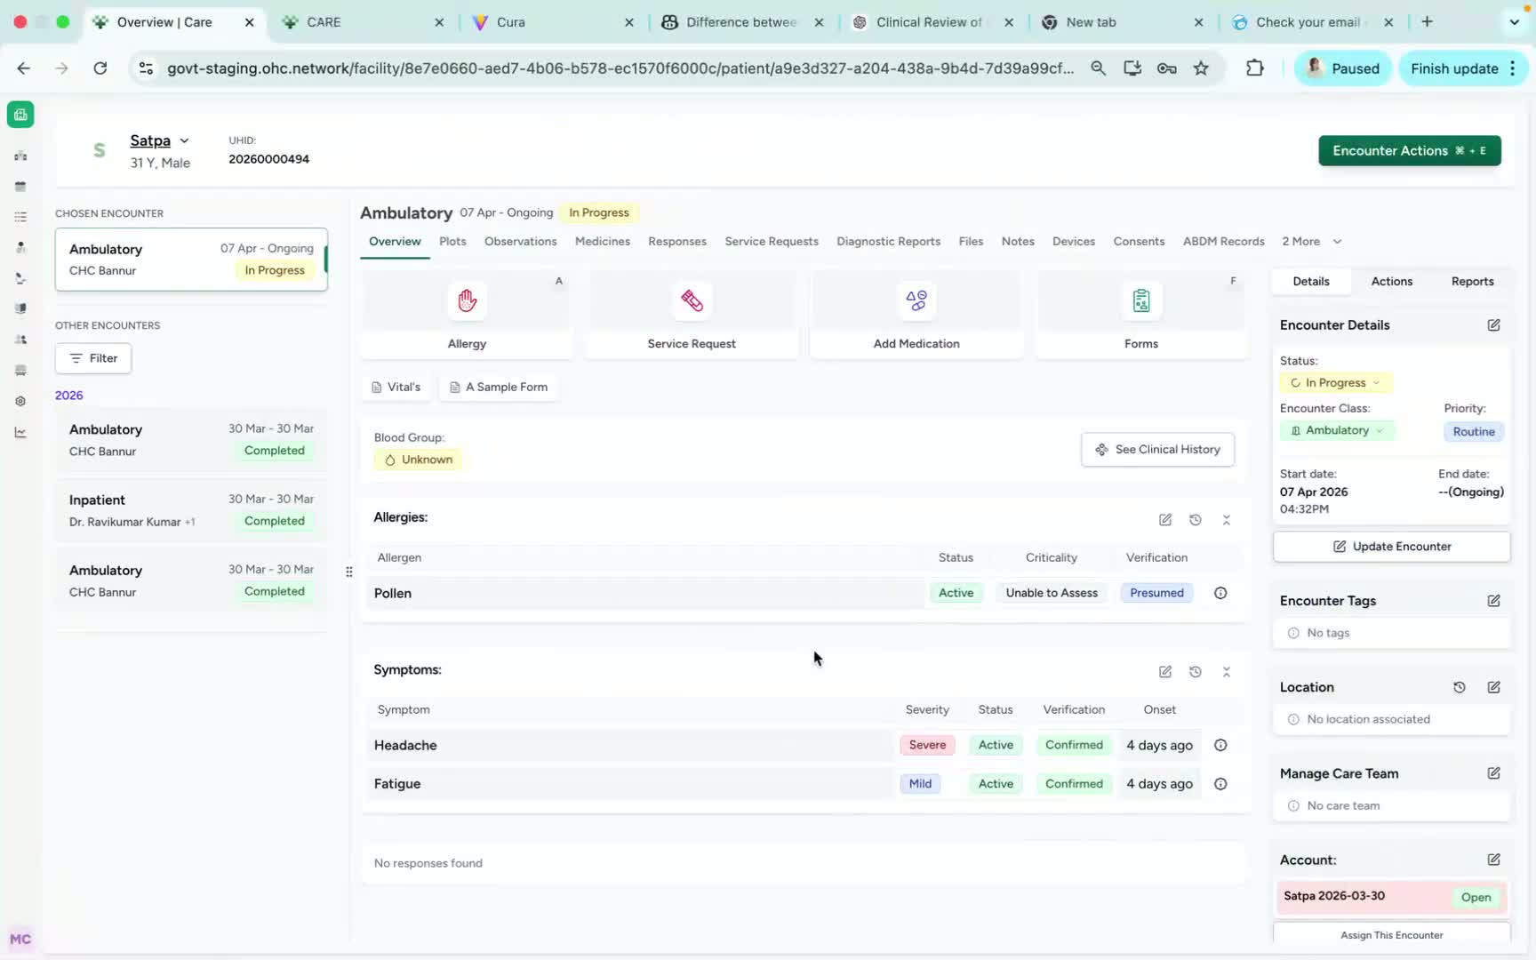
Task: Edit Encounter Details pencil icon
Action: click(1494, 325)
